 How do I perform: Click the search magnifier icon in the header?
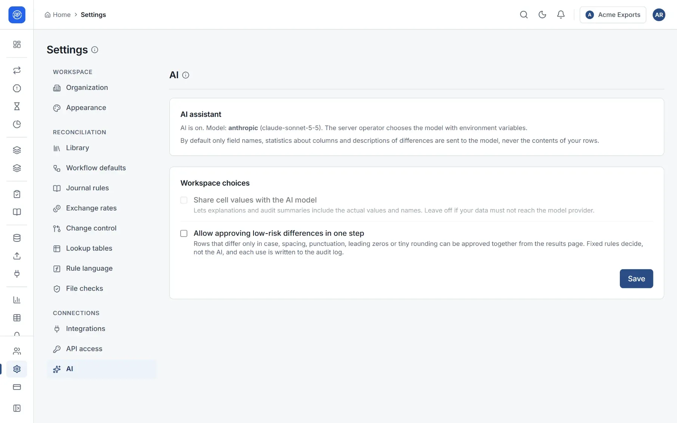pos(524,15)
